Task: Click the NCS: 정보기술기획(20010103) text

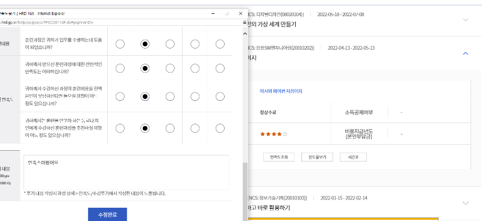Action: tap(277, 198)
